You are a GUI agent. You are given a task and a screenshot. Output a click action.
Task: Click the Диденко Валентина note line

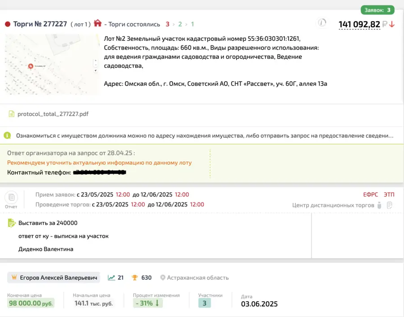pyautogui.click(x=46, y=249)
